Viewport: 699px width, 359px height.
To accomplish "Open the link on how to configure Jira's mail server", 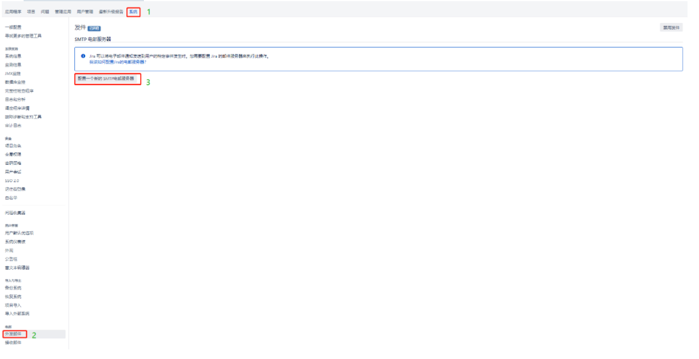I will point(118,62).
